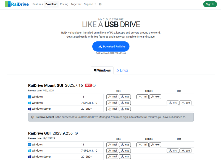Open the Features nav item
221x161 pixels.
[38, 4]
